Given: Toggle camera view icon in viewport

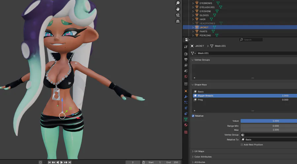Looking at the screenshot, I should point(178,15).
